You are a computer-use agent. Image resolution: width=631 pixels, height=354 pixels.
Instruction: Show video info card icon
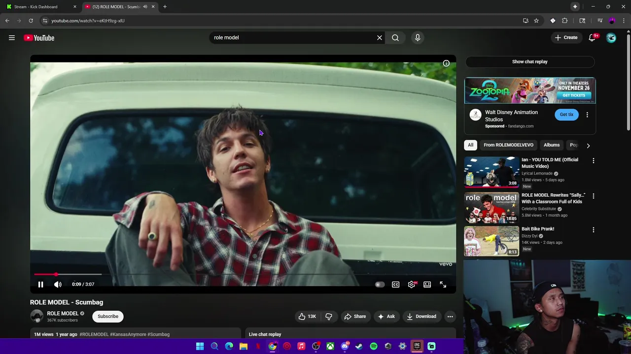tap(446, 63)
